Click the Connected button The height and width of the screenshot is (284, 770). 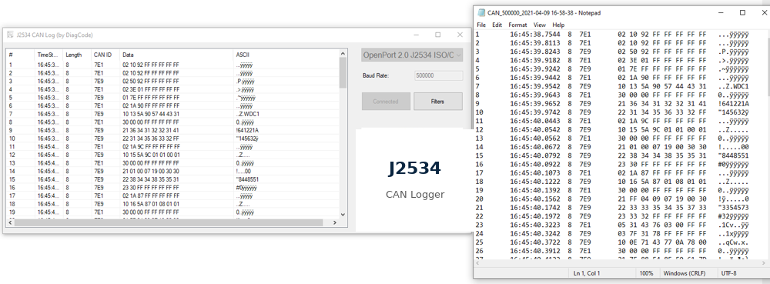point(386,102)
